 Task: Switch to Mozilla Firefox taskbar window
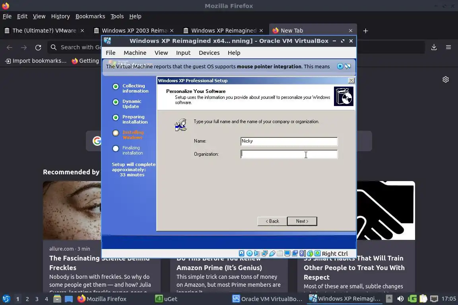[102, 299]
